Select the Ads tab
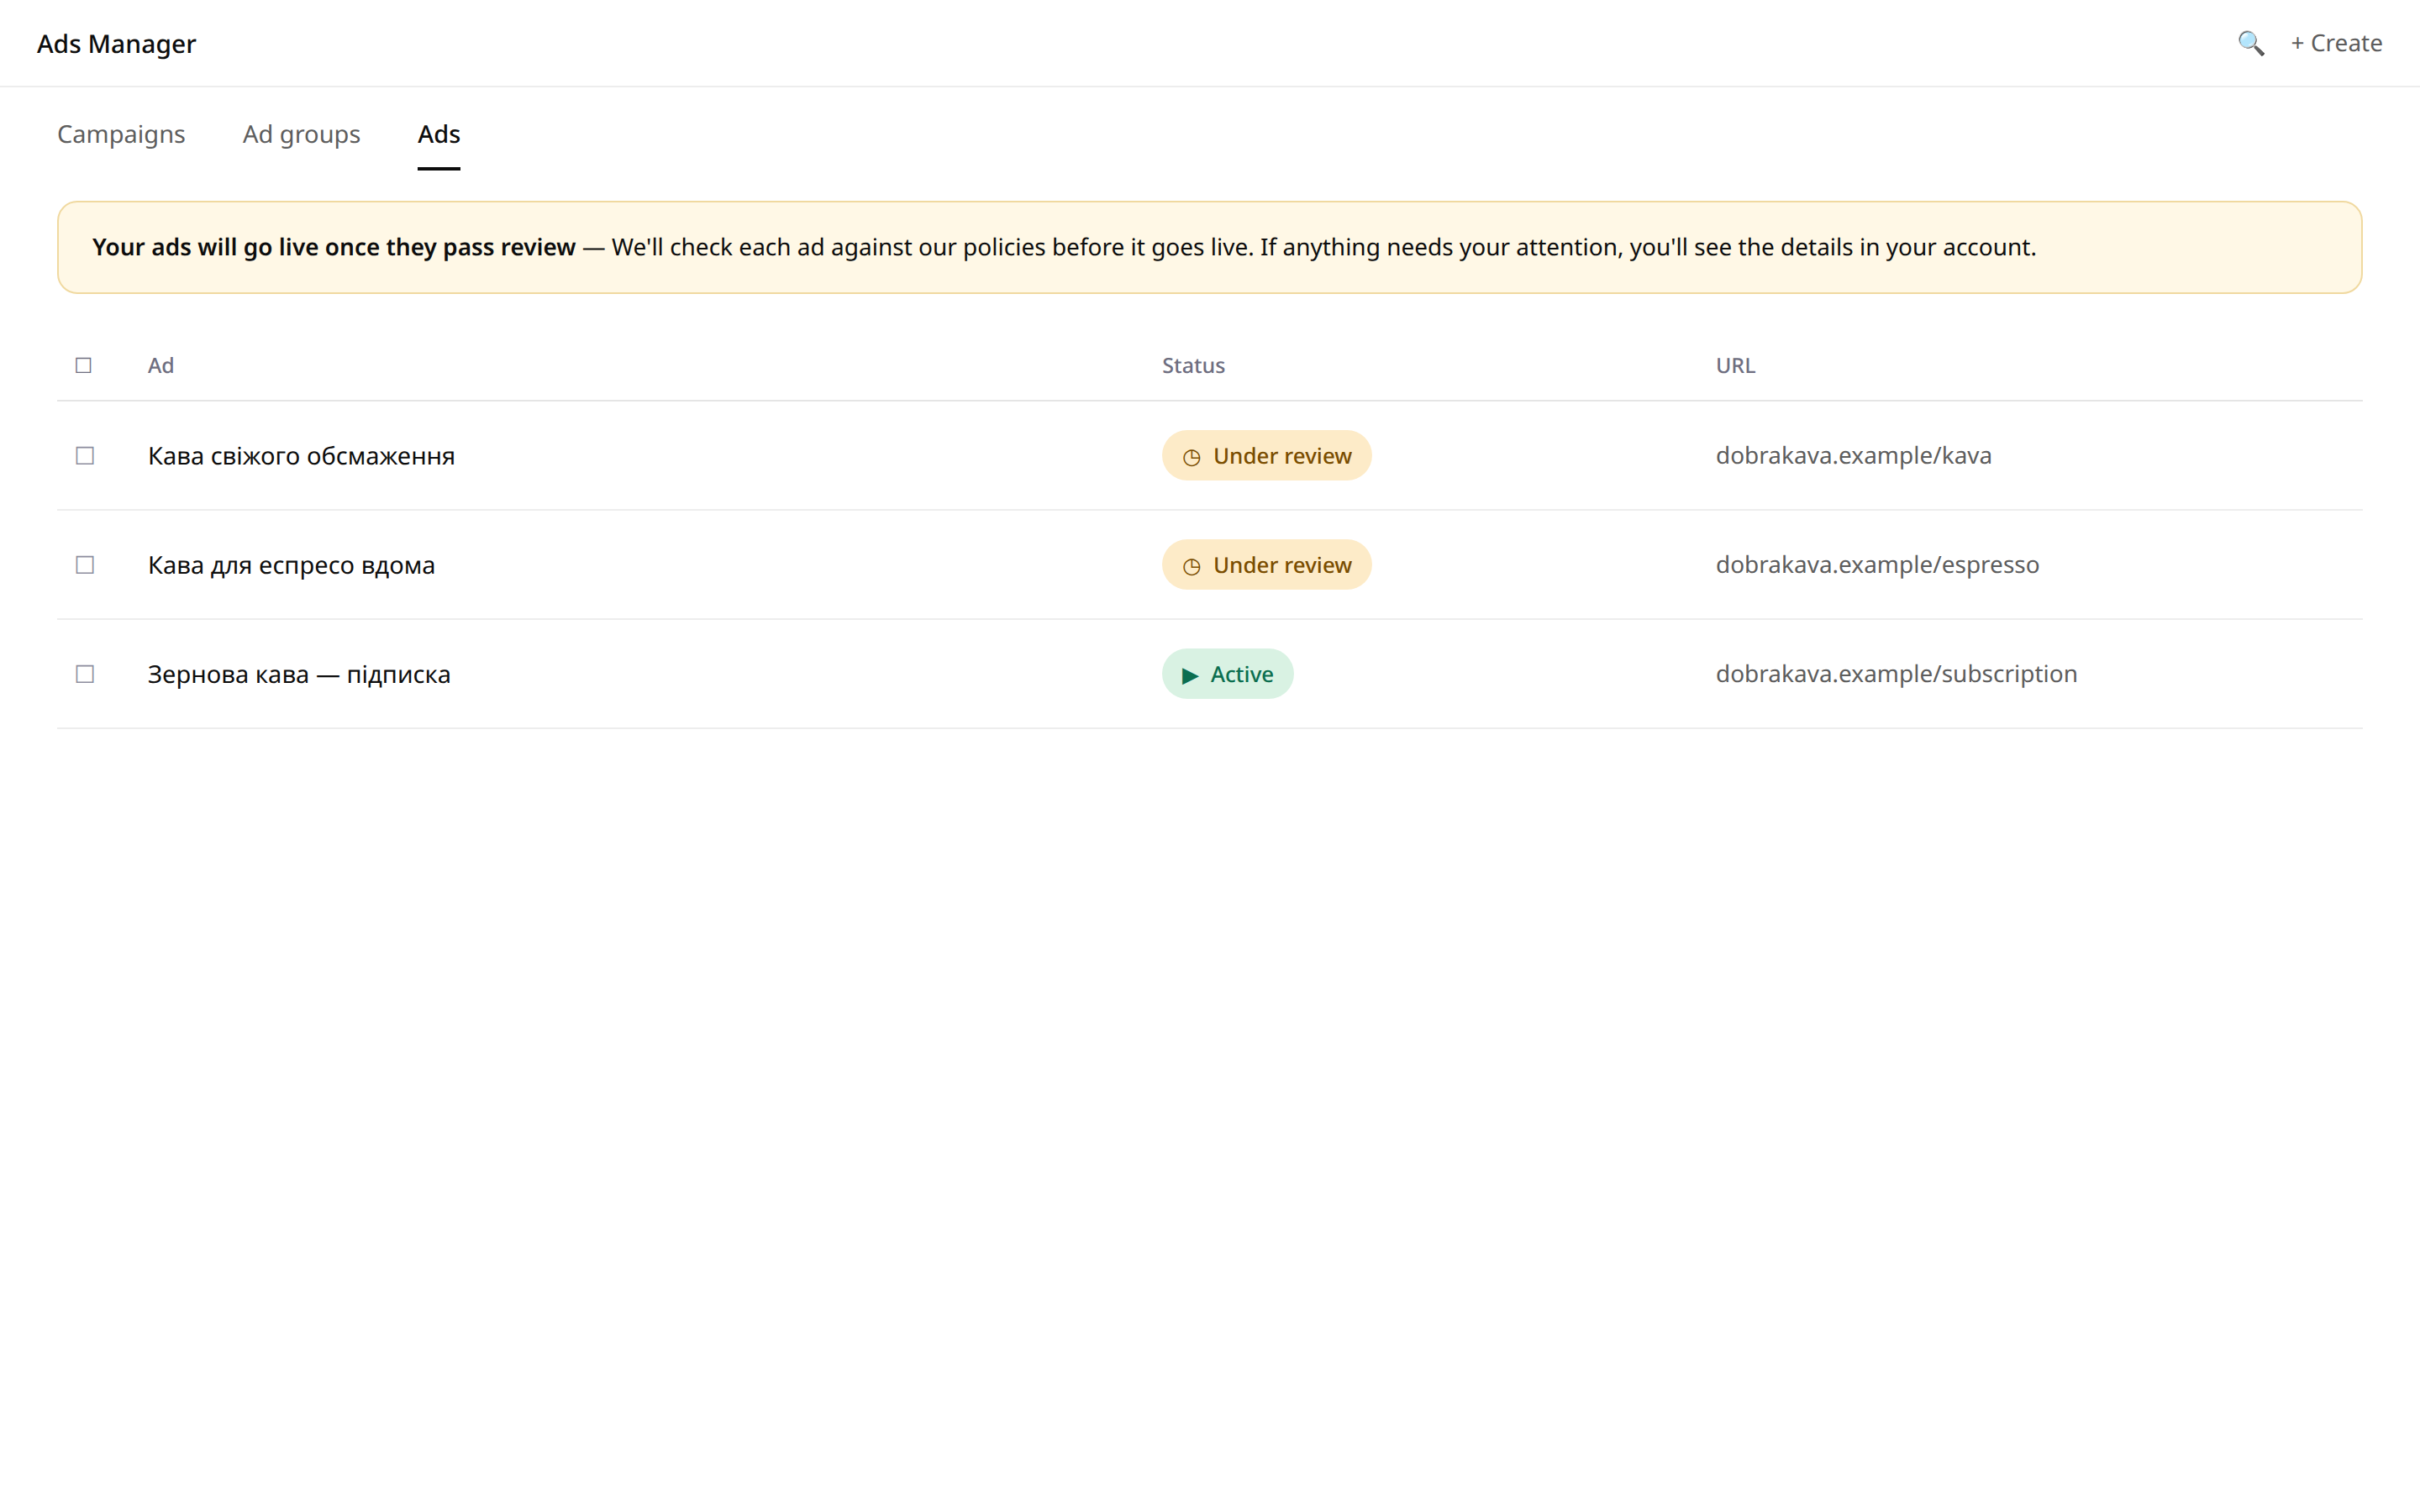The image size is (2420, 1512). [439, 134]
